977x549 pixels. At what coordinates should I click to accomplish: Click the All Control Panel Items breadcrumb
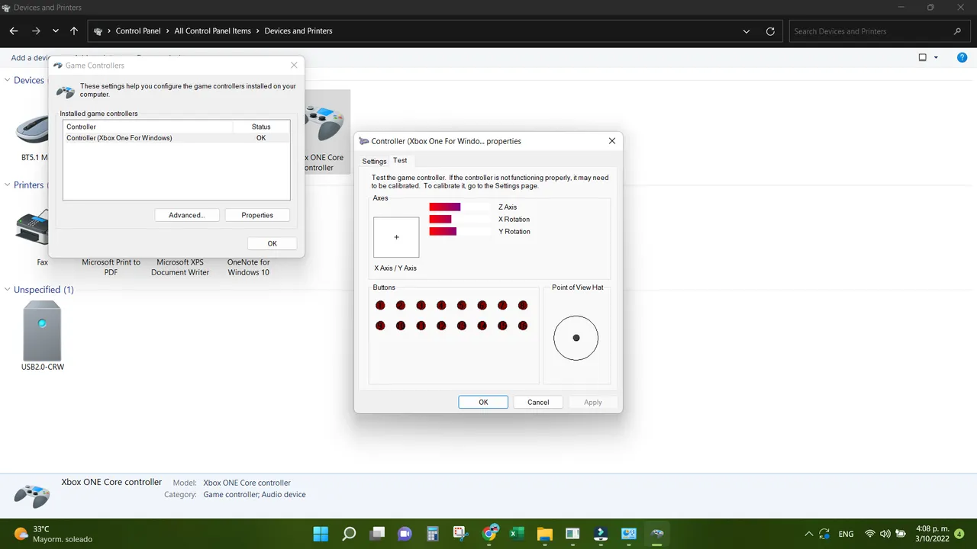pos(212,31)
